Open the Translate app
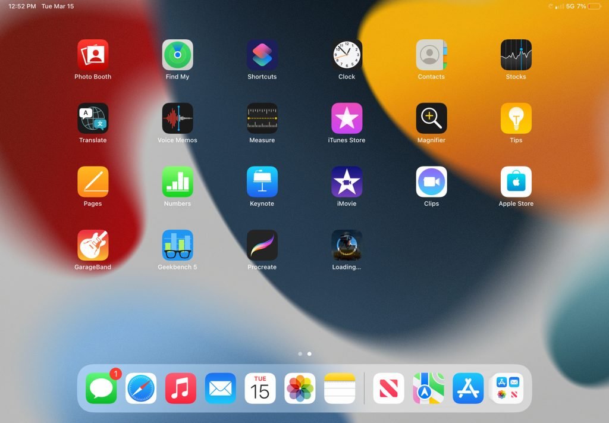The image size is (609, 423). pyautogui.click(x=93, y=118)
